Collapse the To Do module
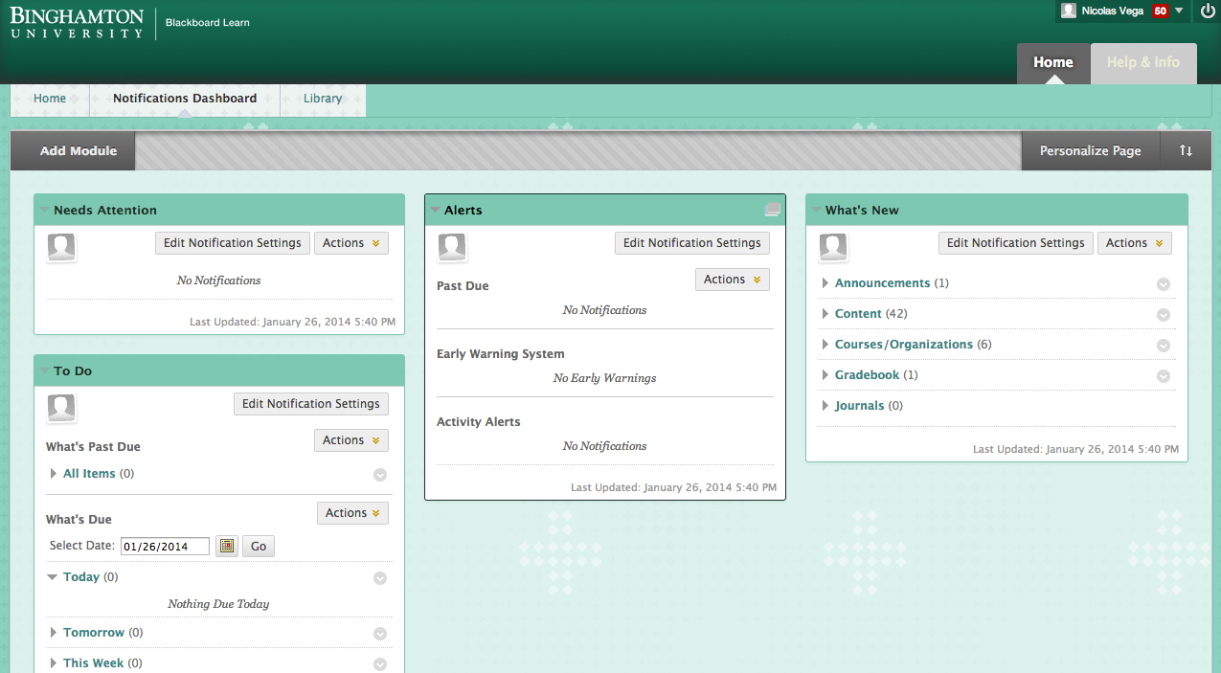This screenshot has height=673, width=1221. pyautogui.click(x=44, y=370)
